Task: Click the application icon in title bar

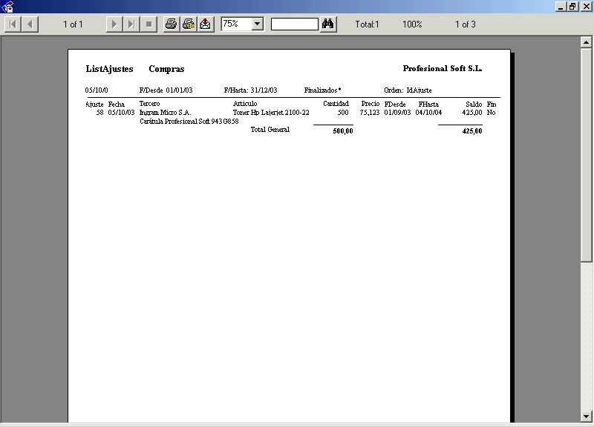Action: 7,7
